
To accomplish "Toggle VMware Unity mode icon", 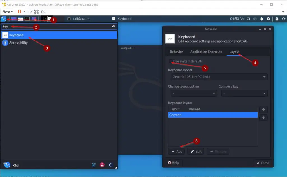I will (x=43, y=12).
